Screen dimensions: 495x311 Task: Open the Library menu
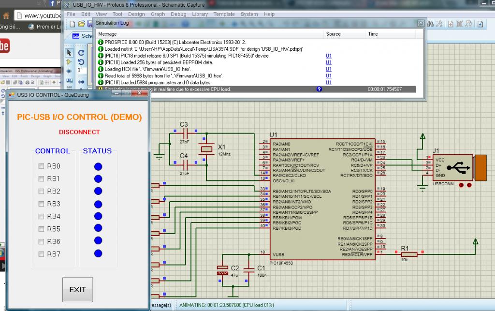coord(200,14)
